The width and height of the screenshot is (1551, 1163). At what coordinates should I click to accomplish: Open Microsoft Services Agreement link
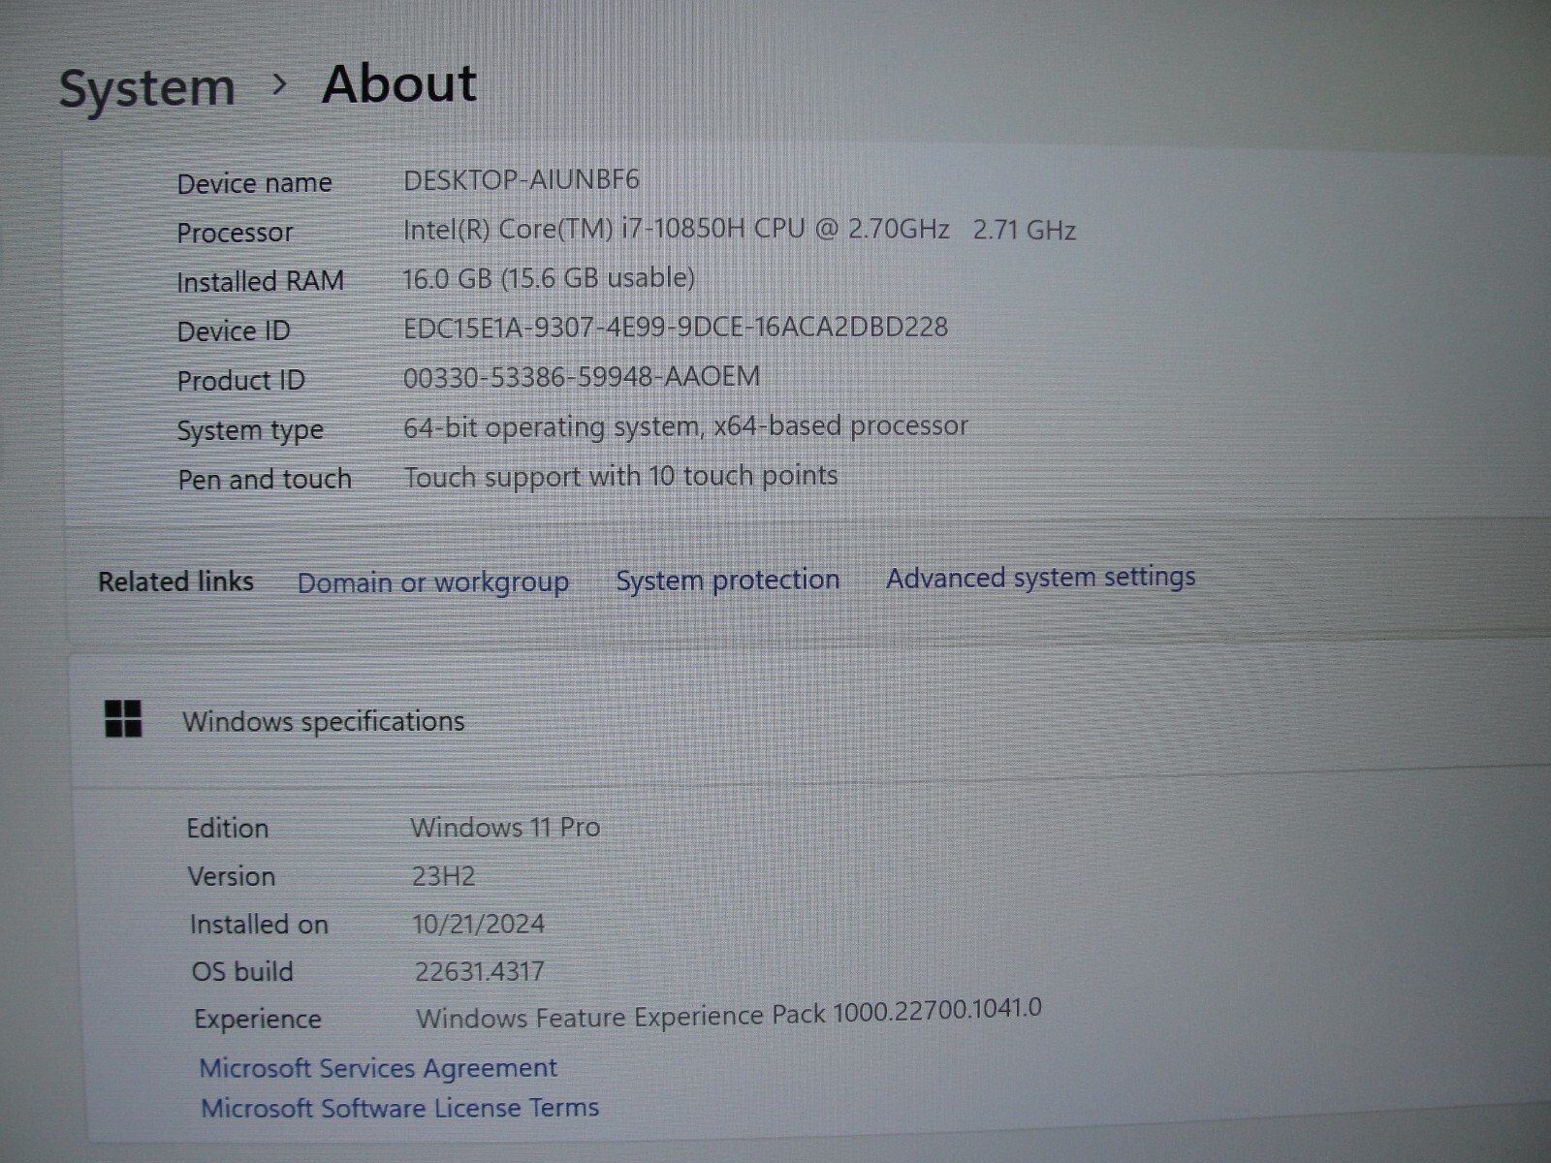(378, 1068)
